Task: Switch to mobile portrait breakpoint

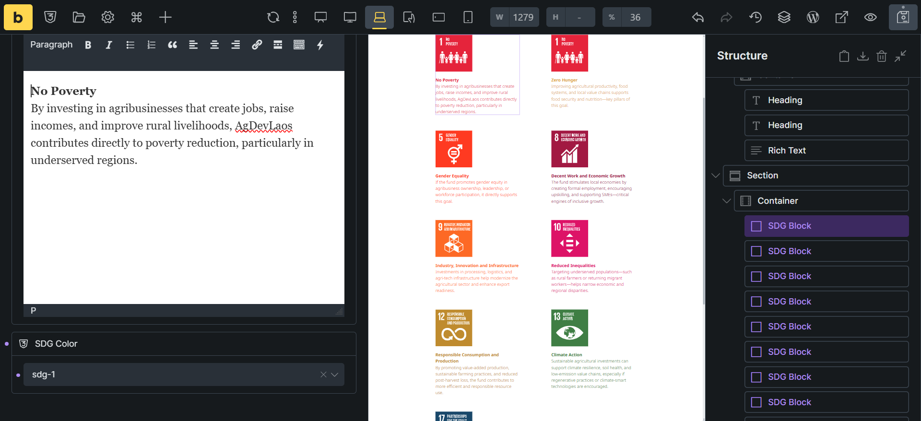Action: [468, 17]
